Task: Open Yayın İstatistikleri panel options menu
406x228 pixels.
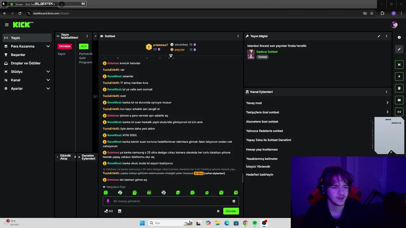Action: pyautogui.click(x=87, y=36)
